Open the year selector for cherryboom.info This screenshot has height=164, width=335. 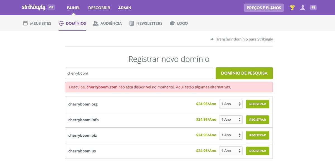[231, 119]
